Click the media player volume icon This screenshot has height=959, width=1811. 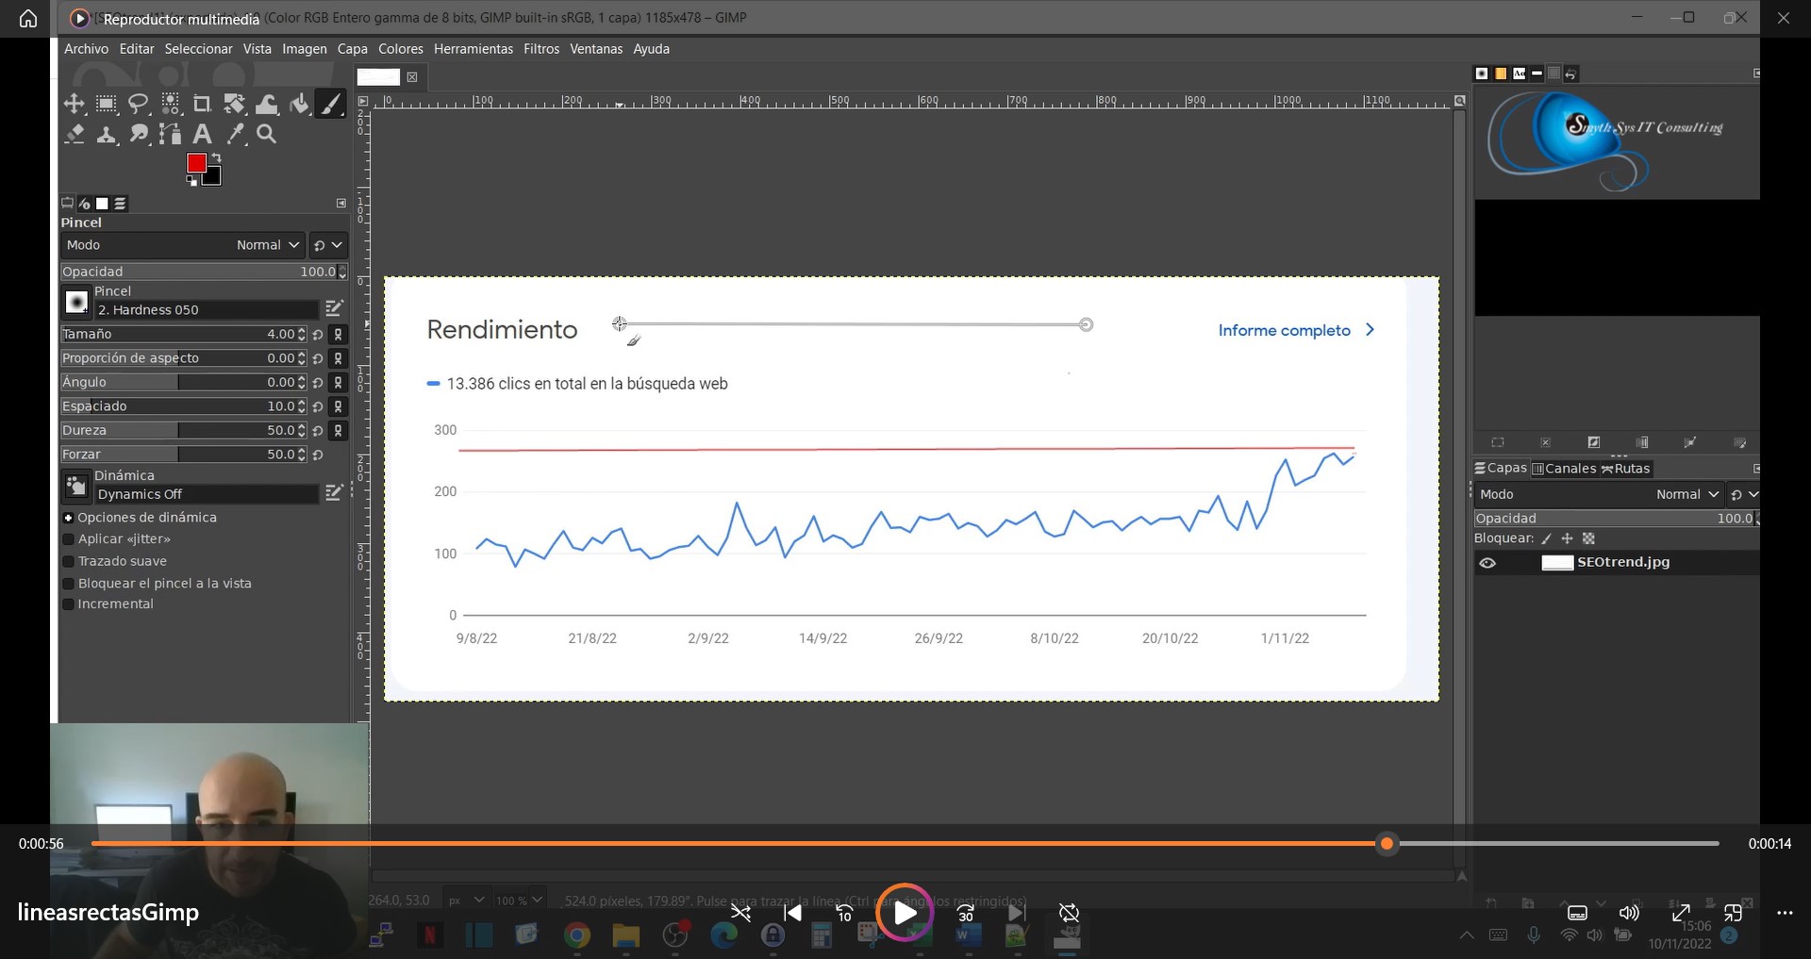(1629, 913)
